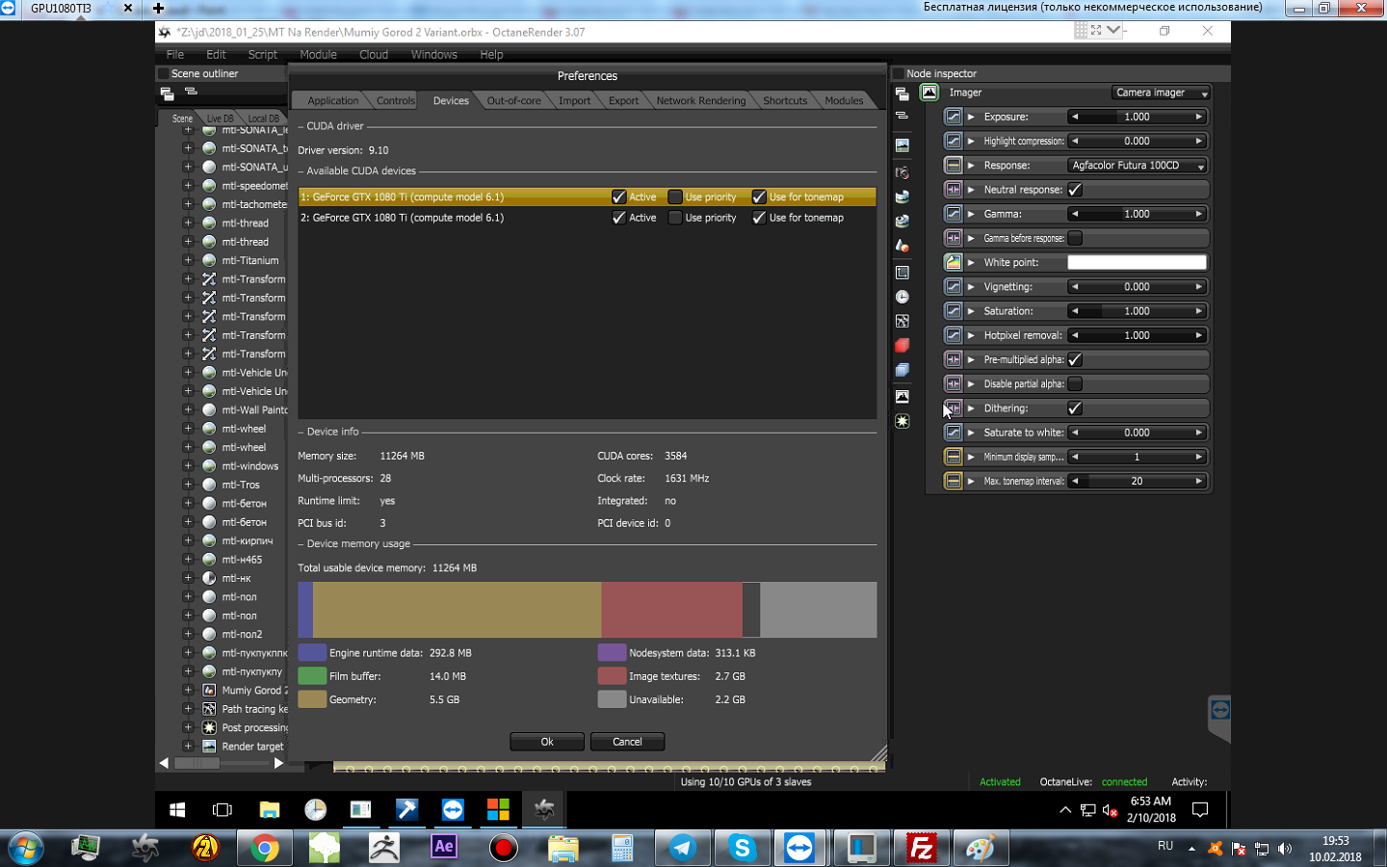Click the Scene outliner collapse lines icon
Image resolution: width=1387 pixels, height=867 pixels.
[x=191, y=92]
